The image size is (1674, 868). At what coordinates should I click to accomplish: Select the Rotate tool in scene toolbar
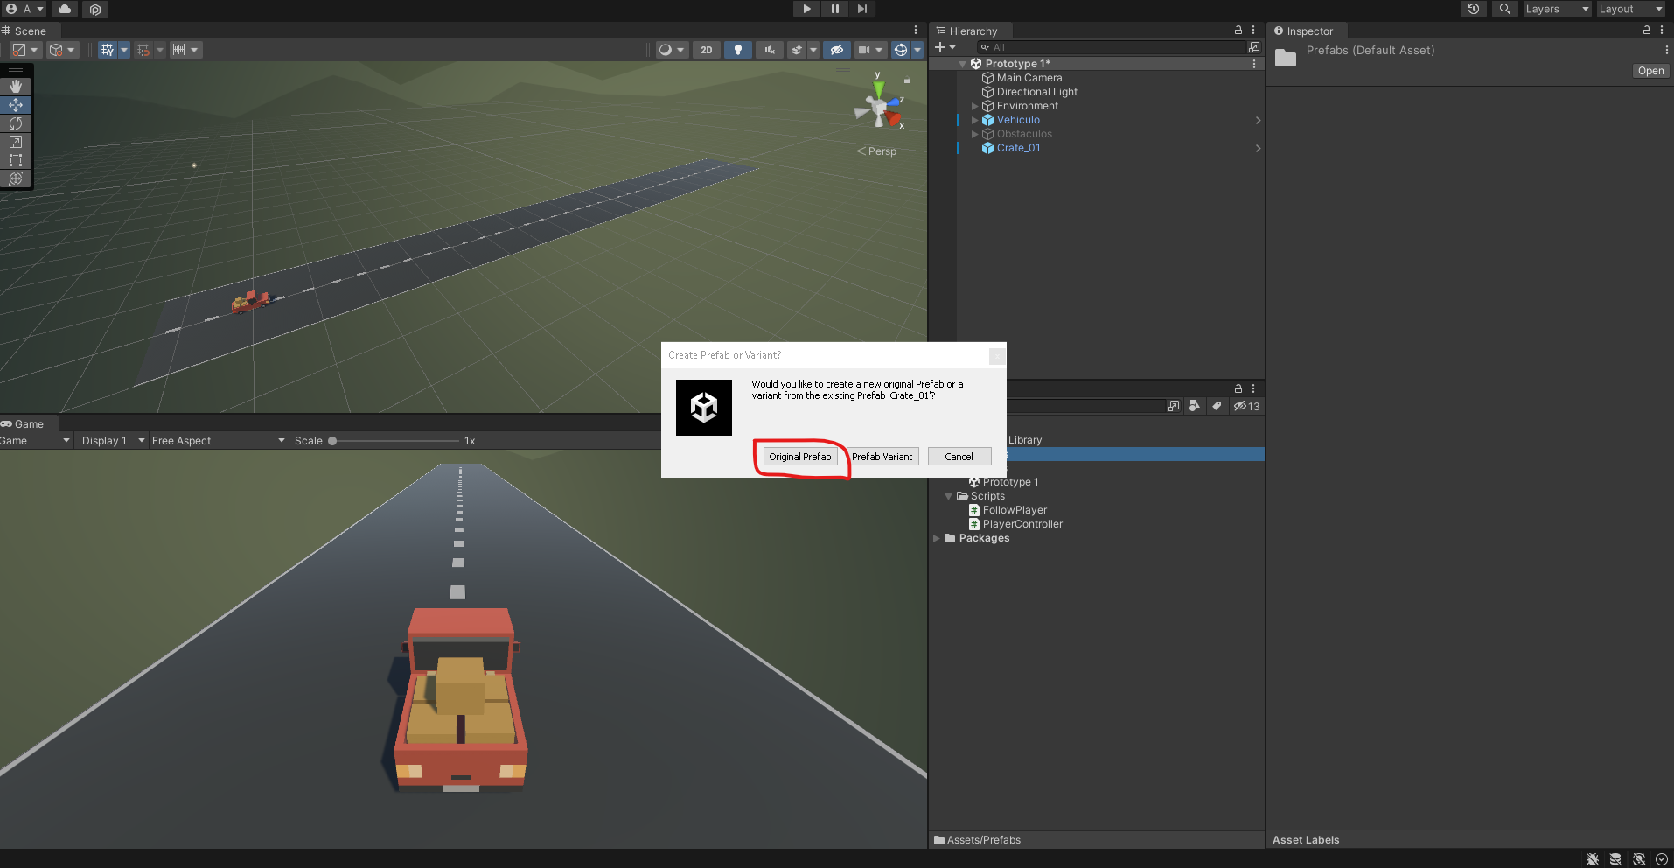(x=16, y=123)
